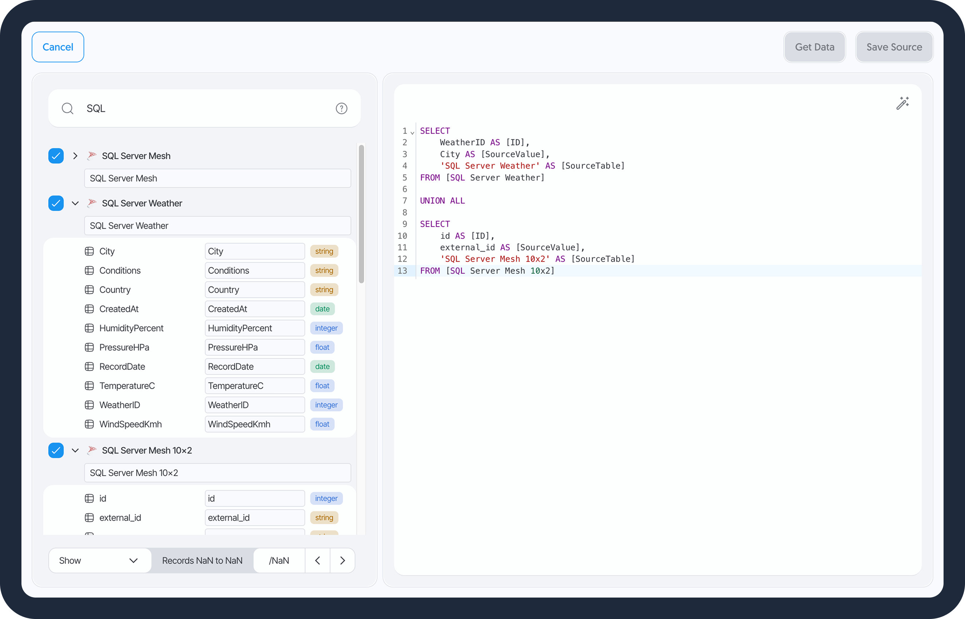Open the search help question icon
This screenshot has width=965, height=619.
(x=341, y=109)
